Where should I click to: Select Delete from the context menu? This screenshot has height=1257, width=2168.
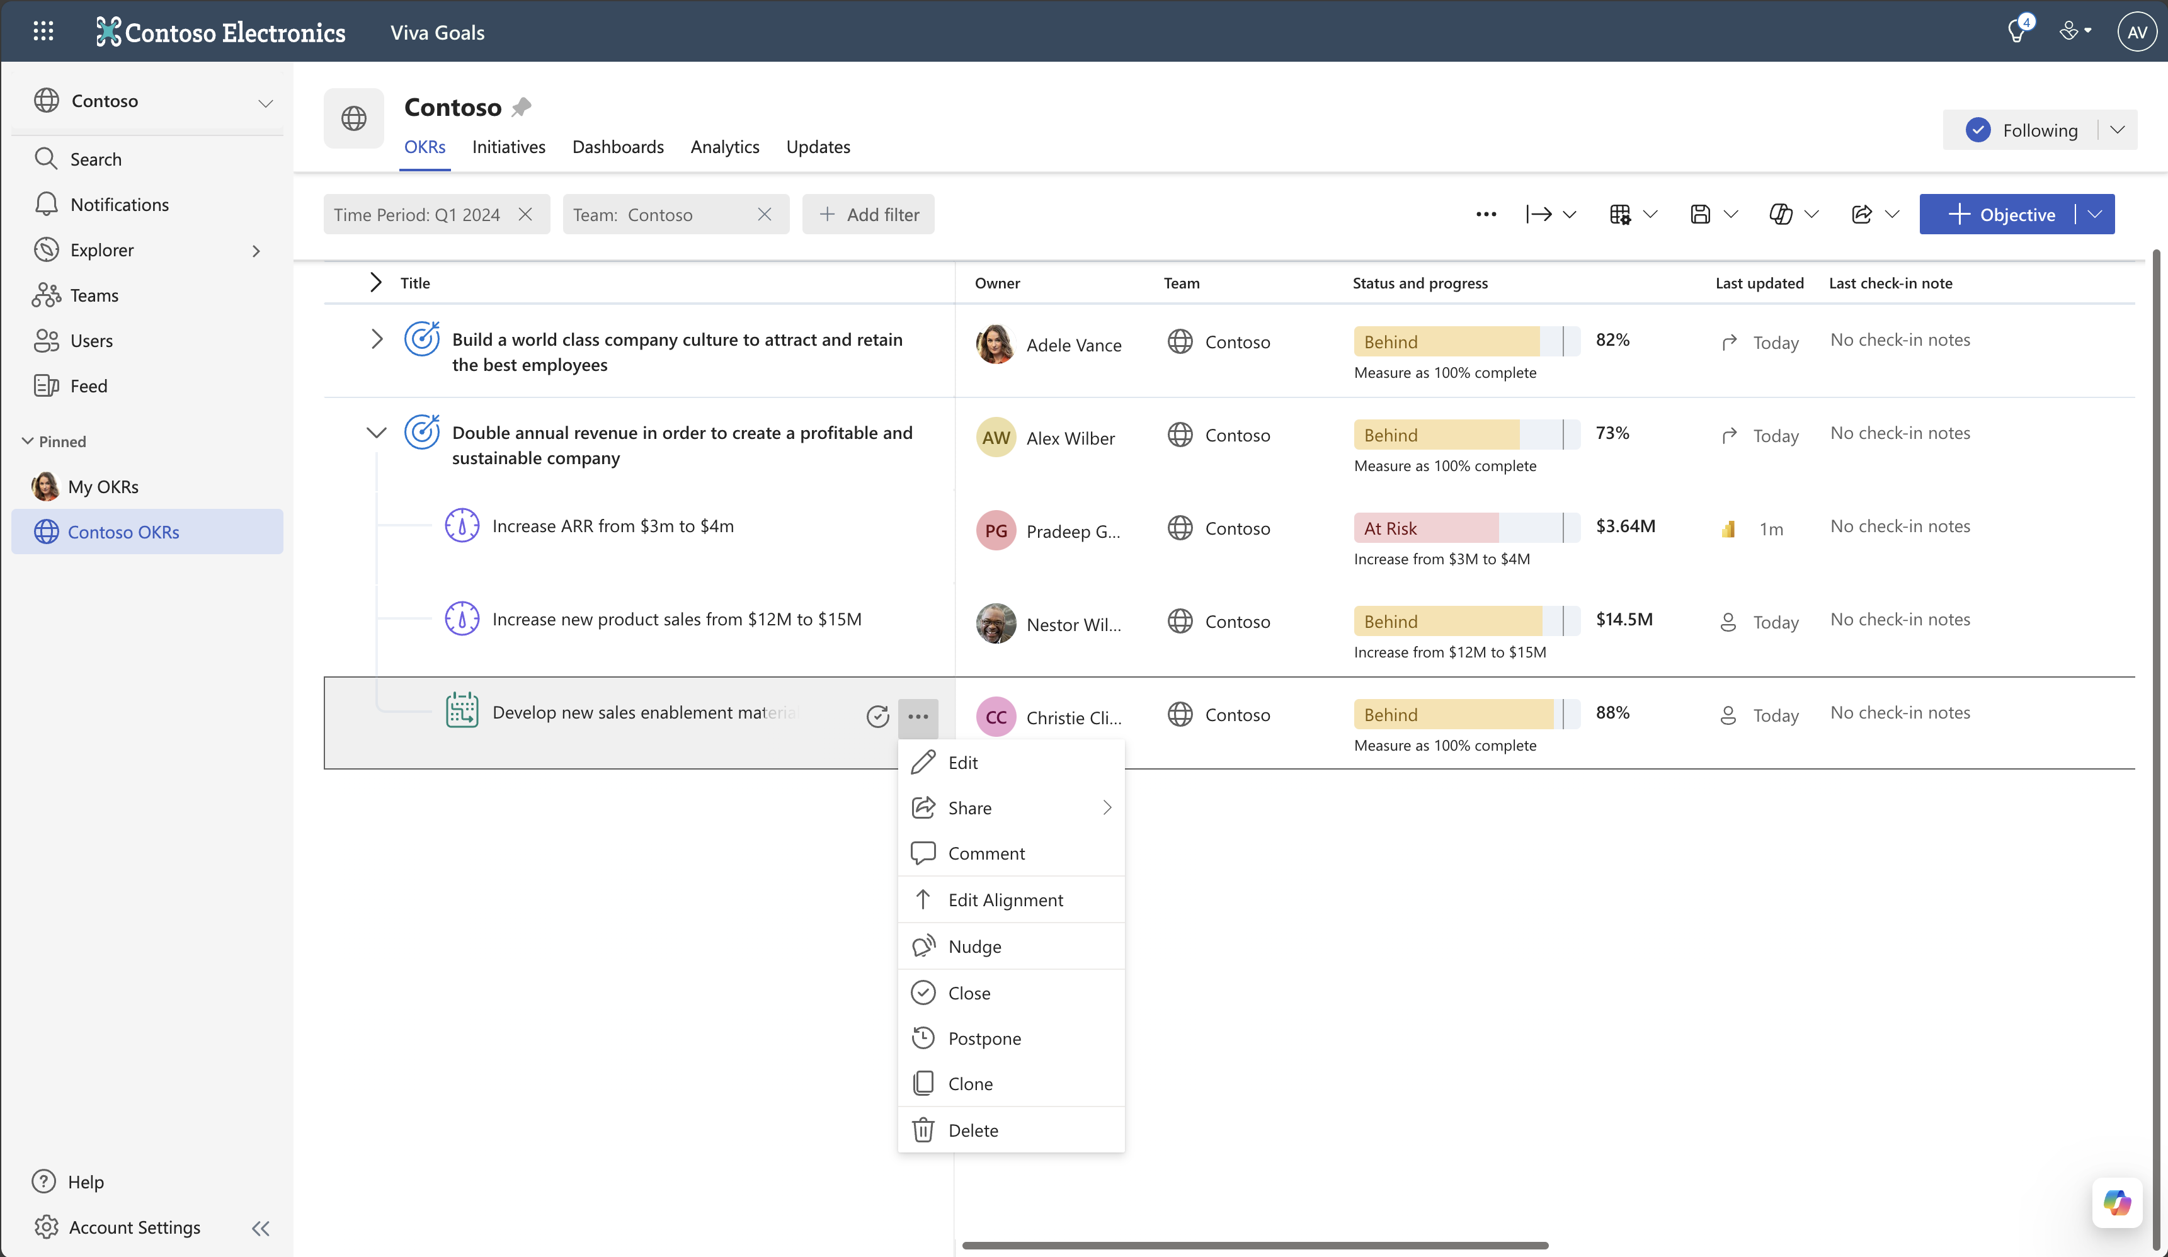point(1011,1130)
